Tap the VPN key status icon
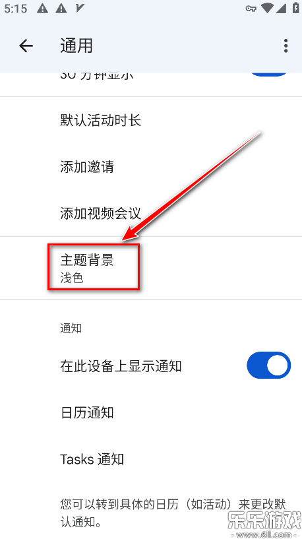The height and width of the screenshot is (541, 302). tap(251, 9)
